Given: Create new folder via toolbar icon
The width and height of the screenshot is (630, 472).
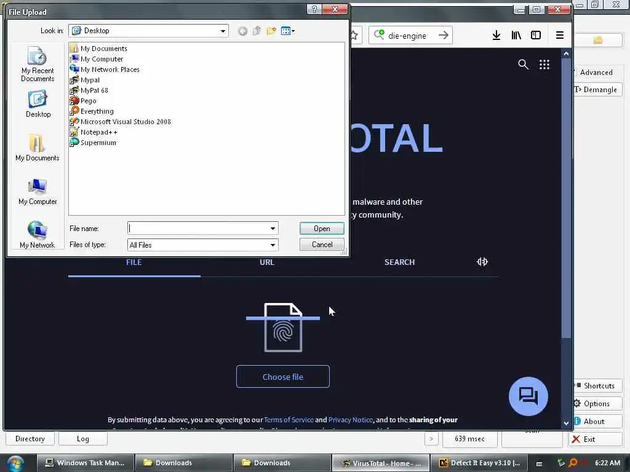Looking at the screenshot, I should click(271, 31).
